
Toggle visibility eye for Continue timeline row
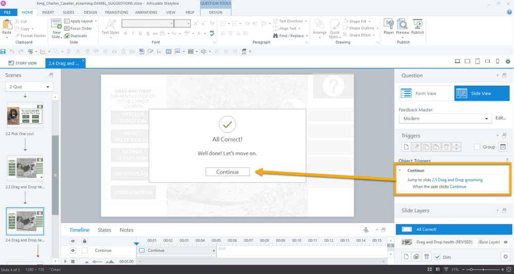(x=73, y=250)
